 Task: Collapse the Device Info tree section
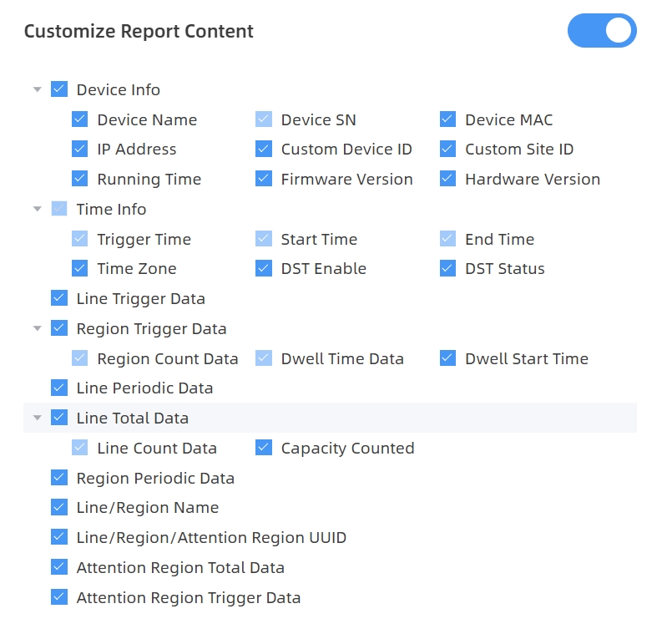click(37, 89)
